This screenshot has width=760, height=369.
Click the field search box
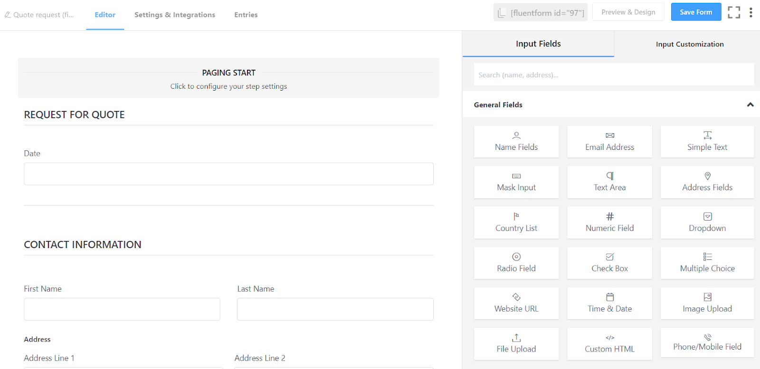click(614, 75)
